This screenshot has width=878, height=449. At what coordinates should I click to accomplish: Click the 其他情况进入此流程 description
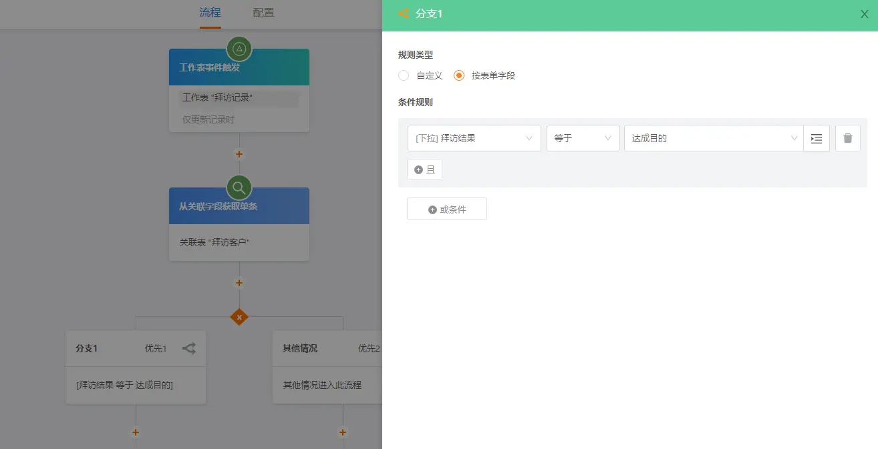(322, 385)
